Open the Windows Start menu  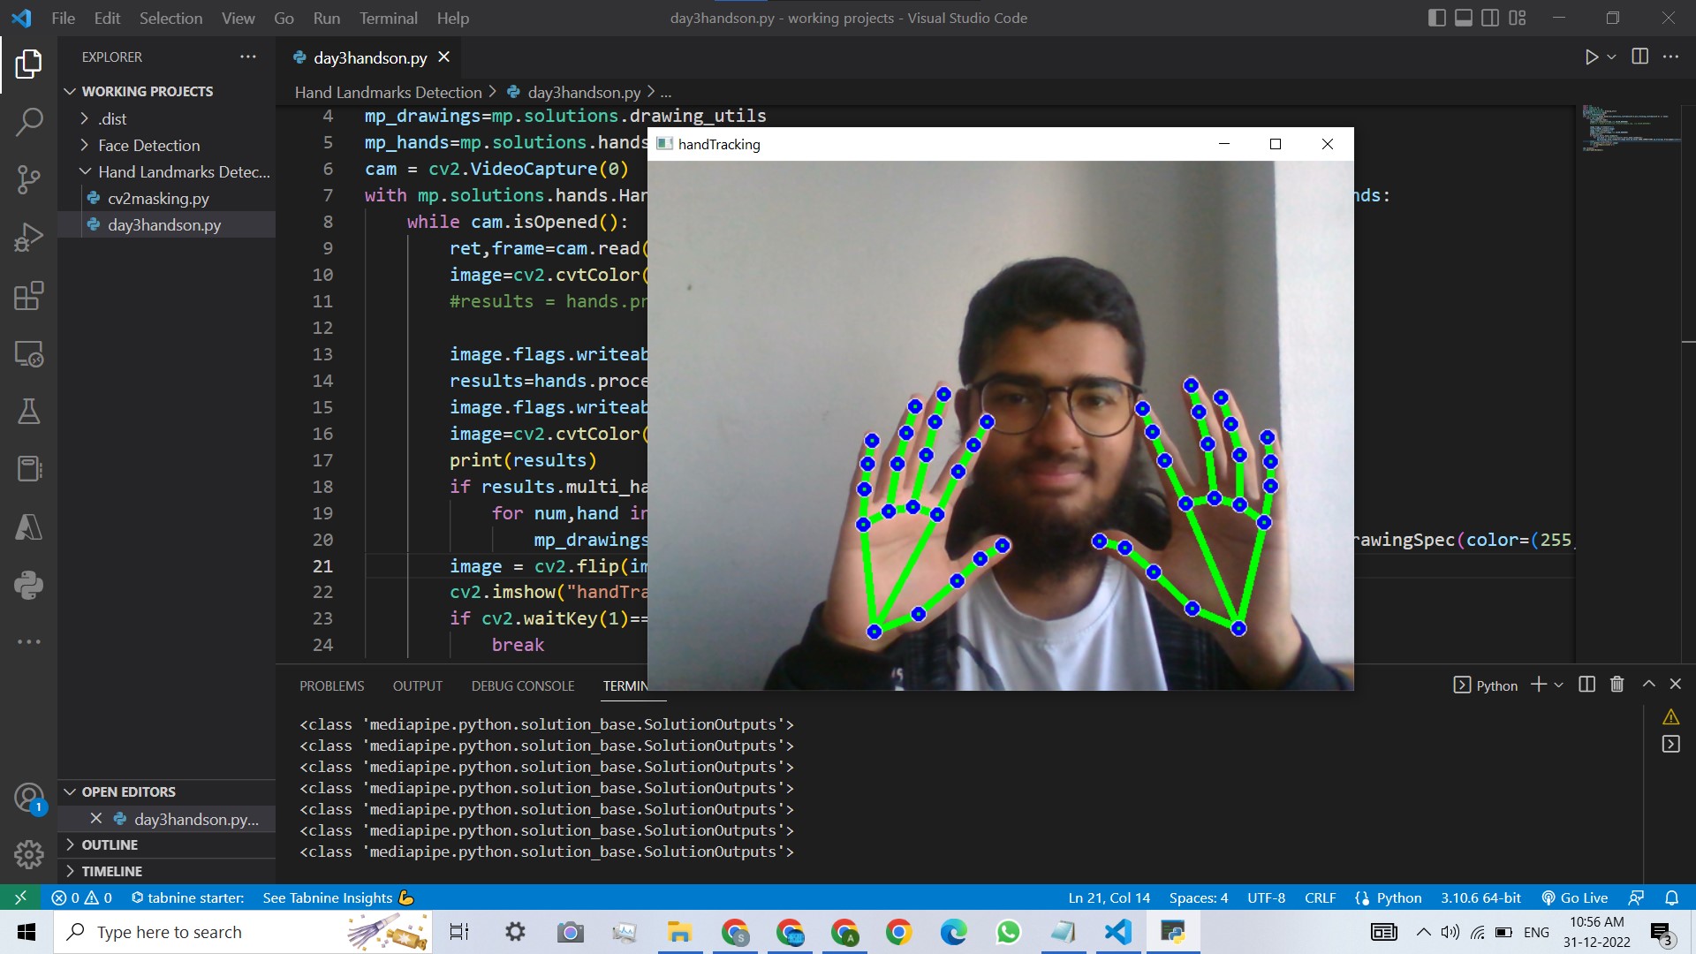coord(26,932)
